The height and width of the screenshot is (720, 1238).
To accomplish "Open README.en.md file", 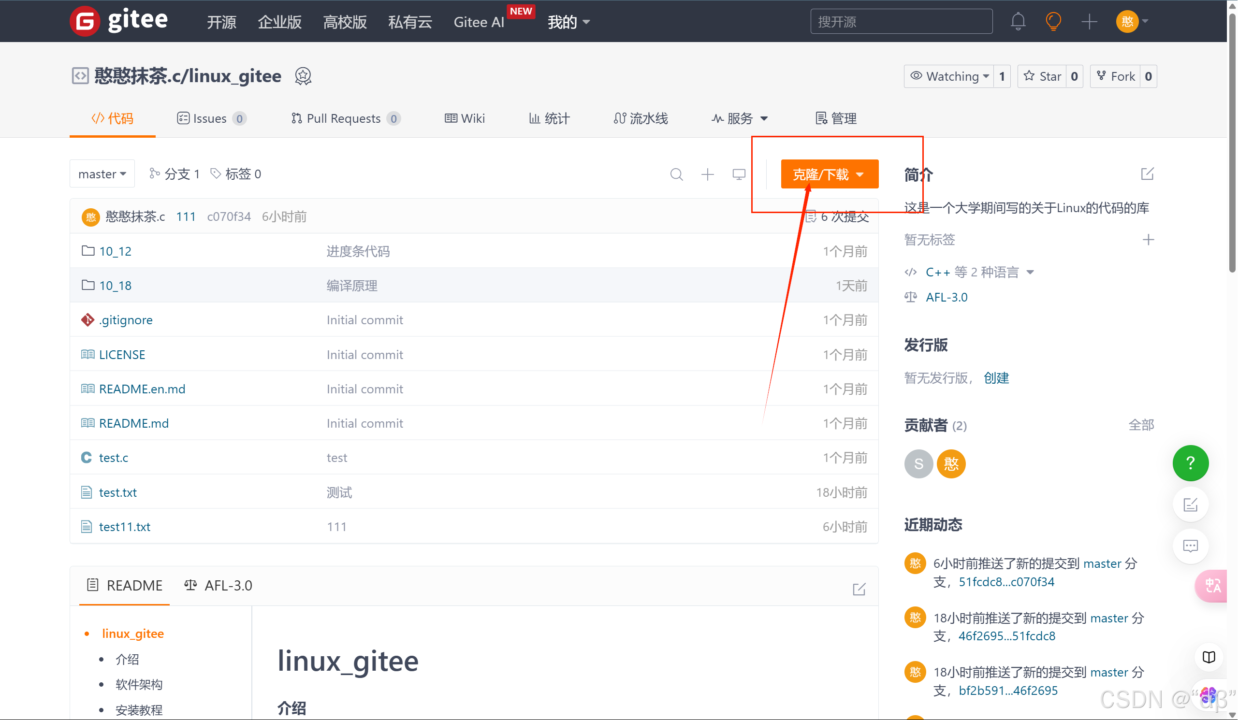I will 142,389.
